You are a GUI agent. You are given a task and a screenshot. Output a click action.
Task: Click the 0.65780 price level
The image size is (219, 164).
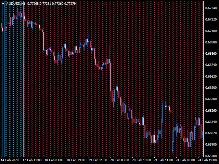coord(211,156)
